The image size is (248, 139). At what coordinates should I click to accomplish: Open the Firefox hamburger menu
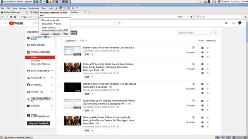point(245,17)
